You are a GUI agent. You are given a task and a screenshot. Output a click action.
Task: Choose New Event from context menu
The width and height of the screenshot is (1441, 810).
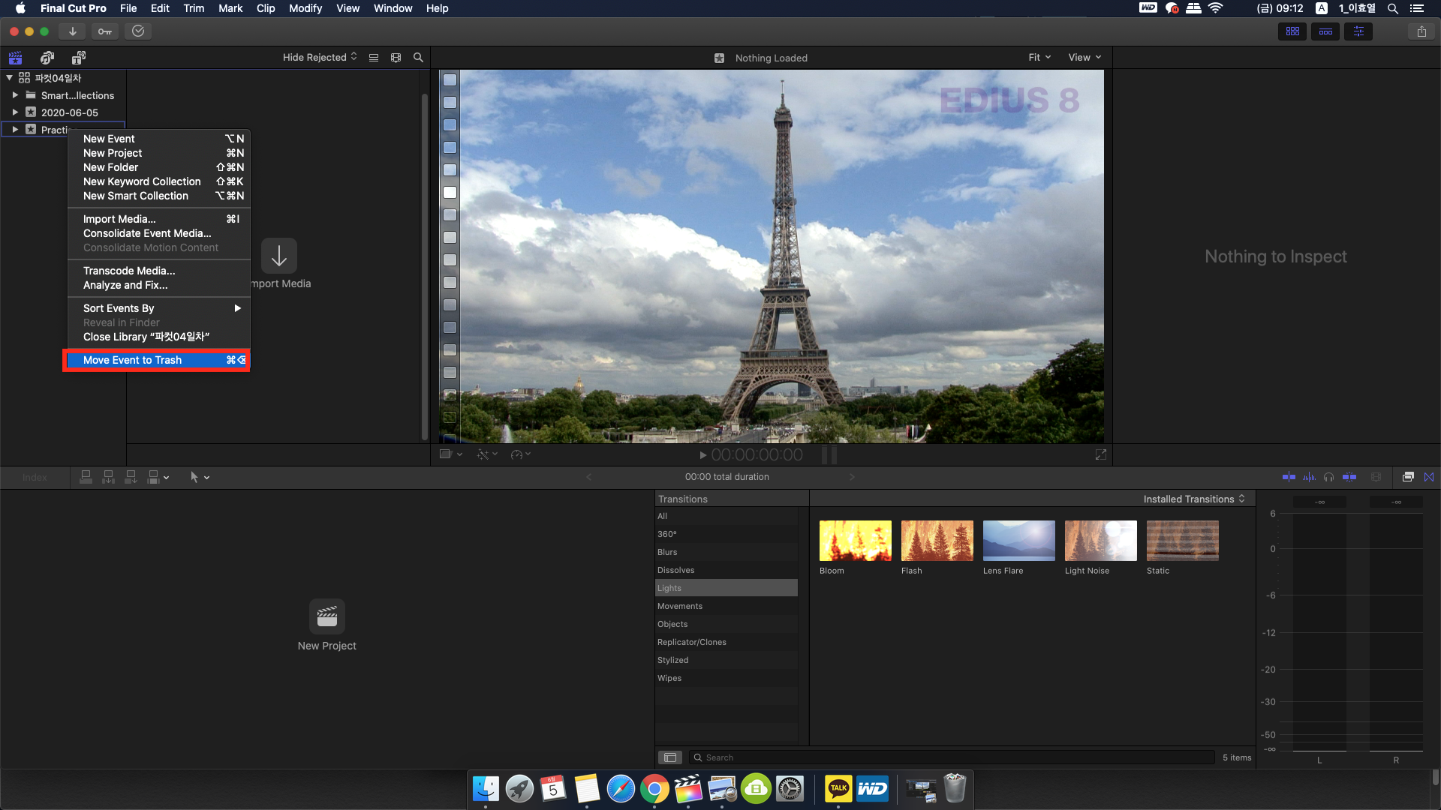158,139
